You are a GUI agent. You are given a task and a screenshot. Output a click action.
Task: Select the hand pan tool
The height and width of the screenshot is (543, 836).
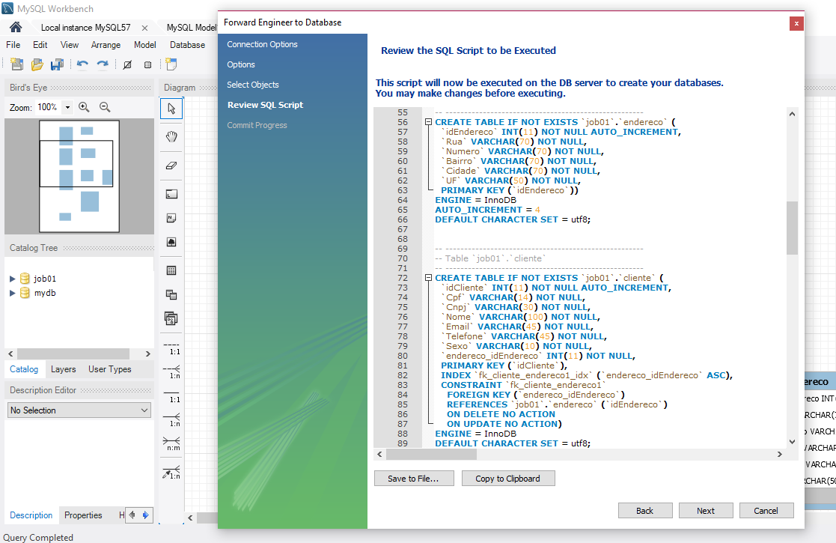pos(171,136)
